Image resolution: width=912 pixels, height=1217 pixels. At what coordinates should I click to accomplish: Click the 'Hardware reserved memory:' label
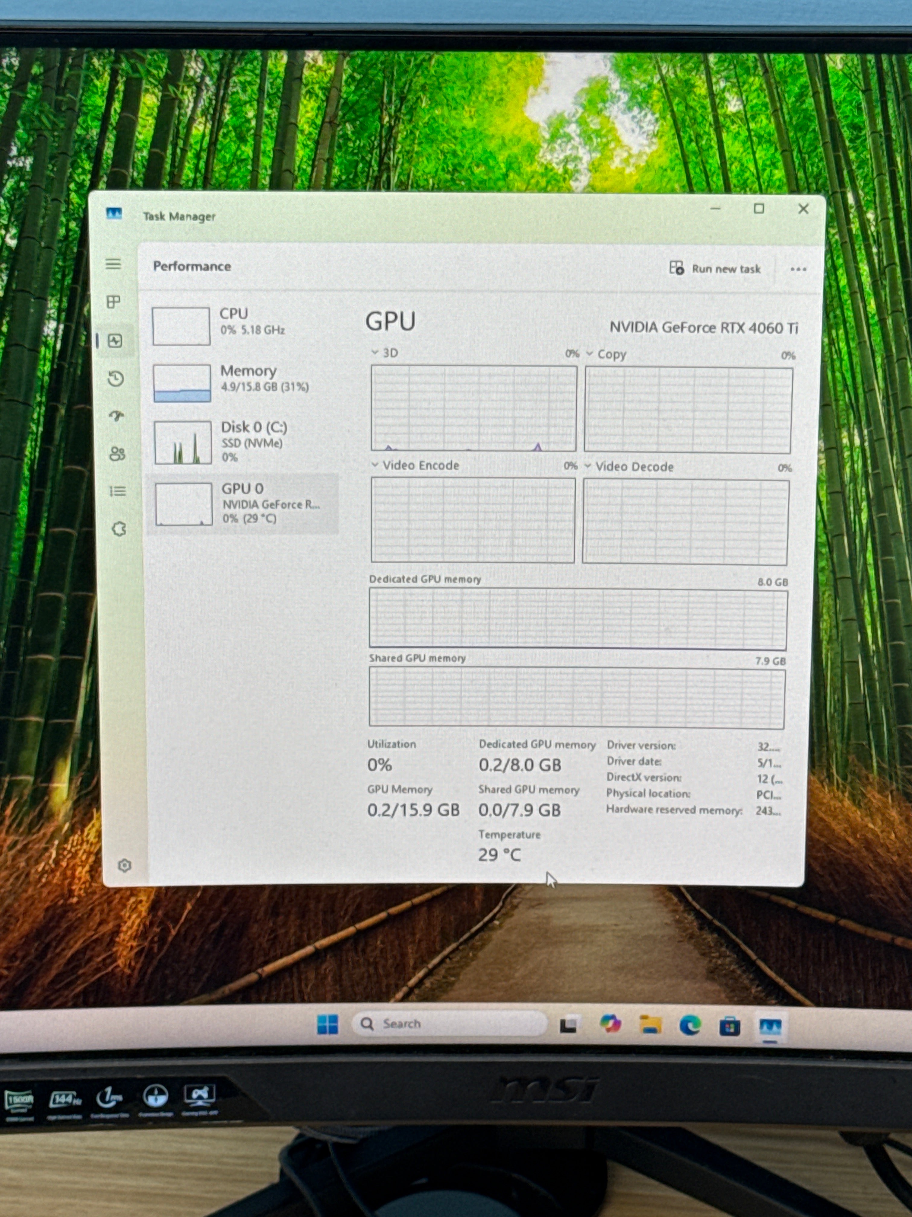[x=674, y=810]
